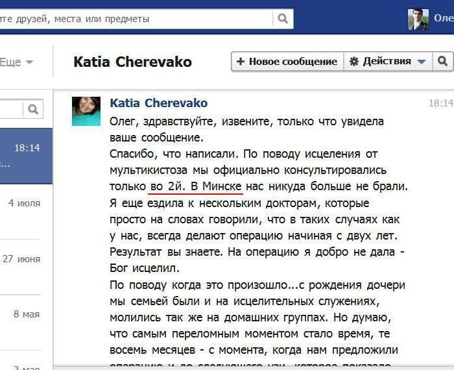
Task: Open the profile picture in the top bar
Action: coord(418,19)
